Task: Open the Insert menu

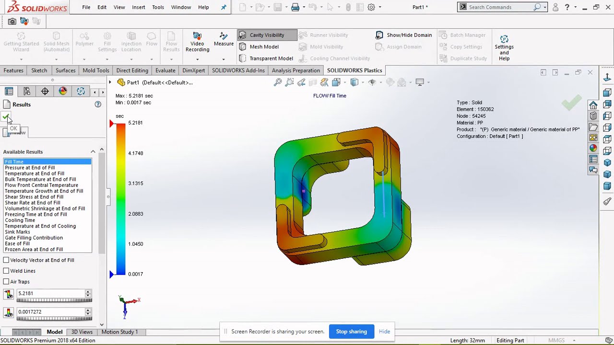Action: click(139, 7)
